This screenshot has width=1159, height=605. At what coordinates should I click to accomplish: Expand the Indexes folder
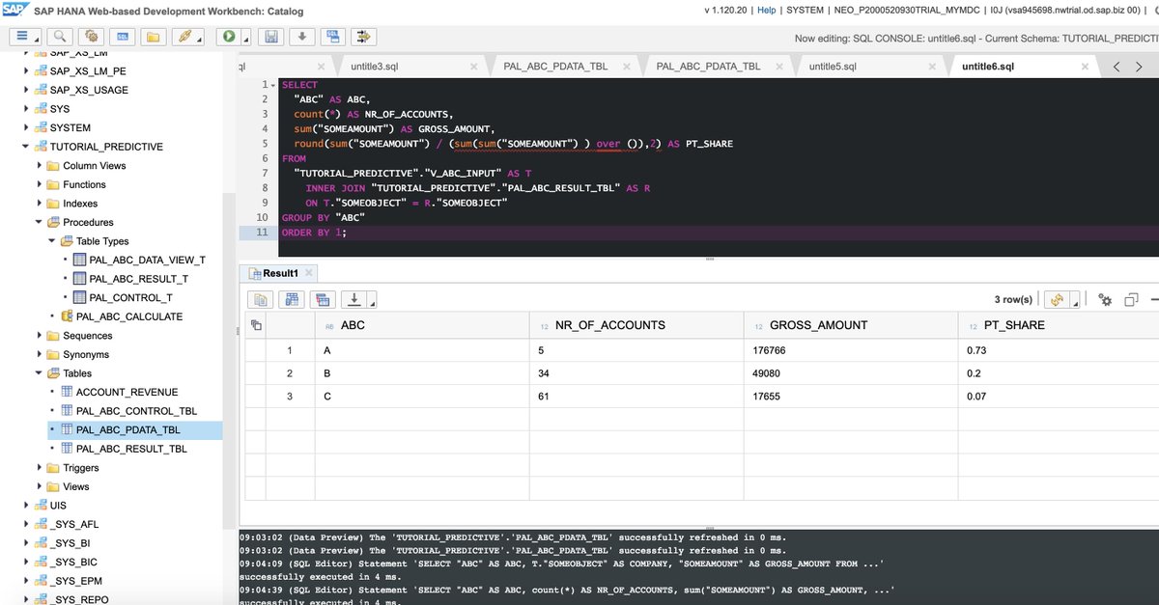[x=40, y=204]
